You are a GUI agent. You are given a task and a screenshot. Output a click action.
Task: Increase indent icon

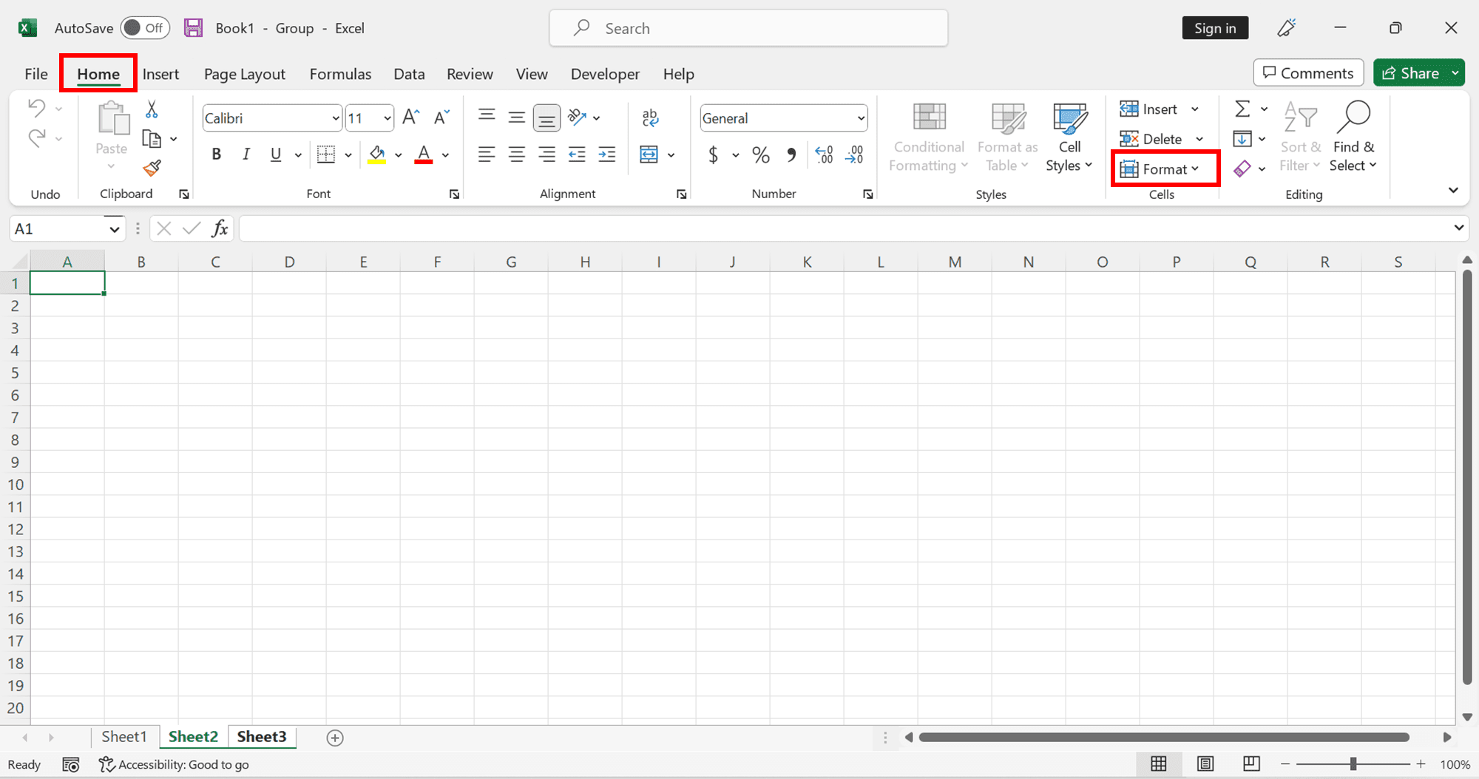(x=607, y=154)
